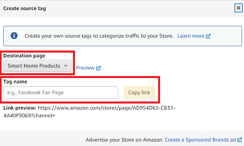Click the Advertise your Store on Amazon text
Viewport: 244px width, 146px height.
(124, 140)
